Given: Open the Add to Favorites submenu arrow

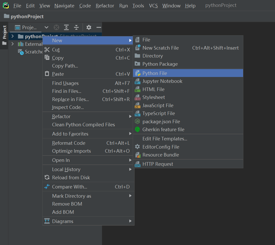Looking at the screenshot, I should coord(130,134).
